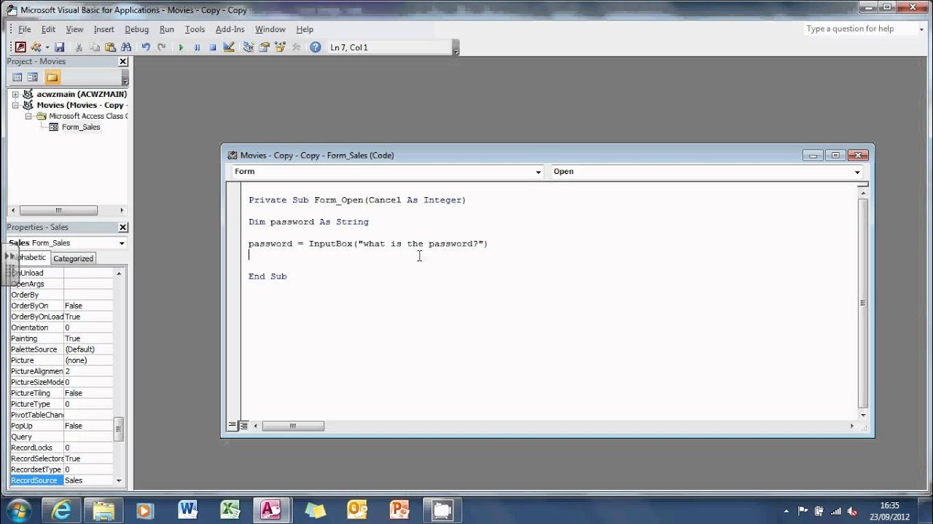This screenshot has width=933, height=524.
Task: Open Excel from taskbar
Action: [231, 509]
